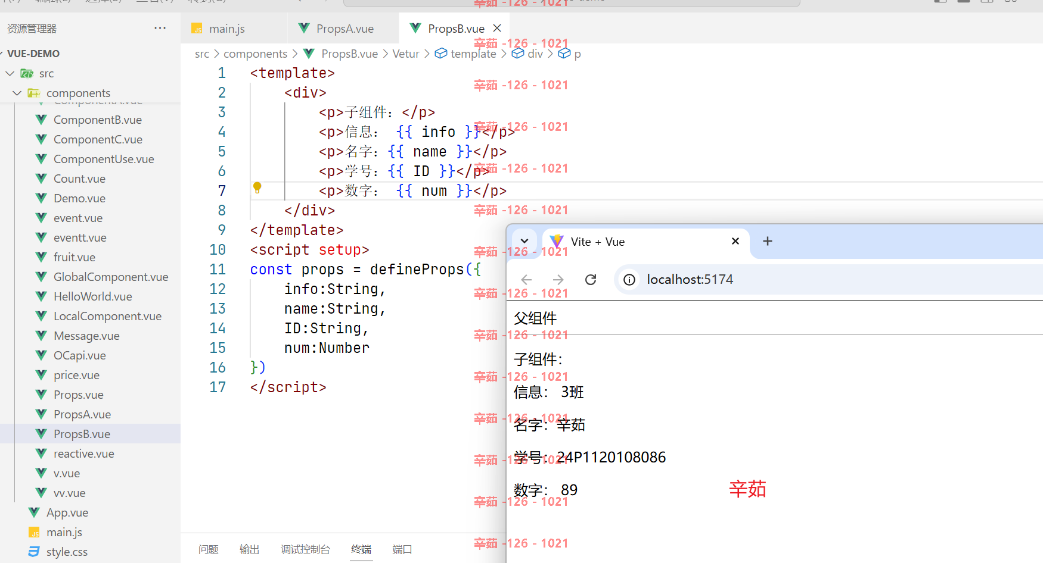This screenshot has height=563, width=1043.
Task: Open the 输出 panel tab
Action: [x=249, y=549]
